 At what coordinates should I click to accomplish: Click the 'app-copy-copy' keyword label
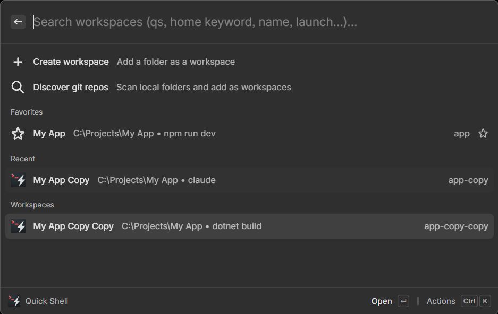[456, 226]
